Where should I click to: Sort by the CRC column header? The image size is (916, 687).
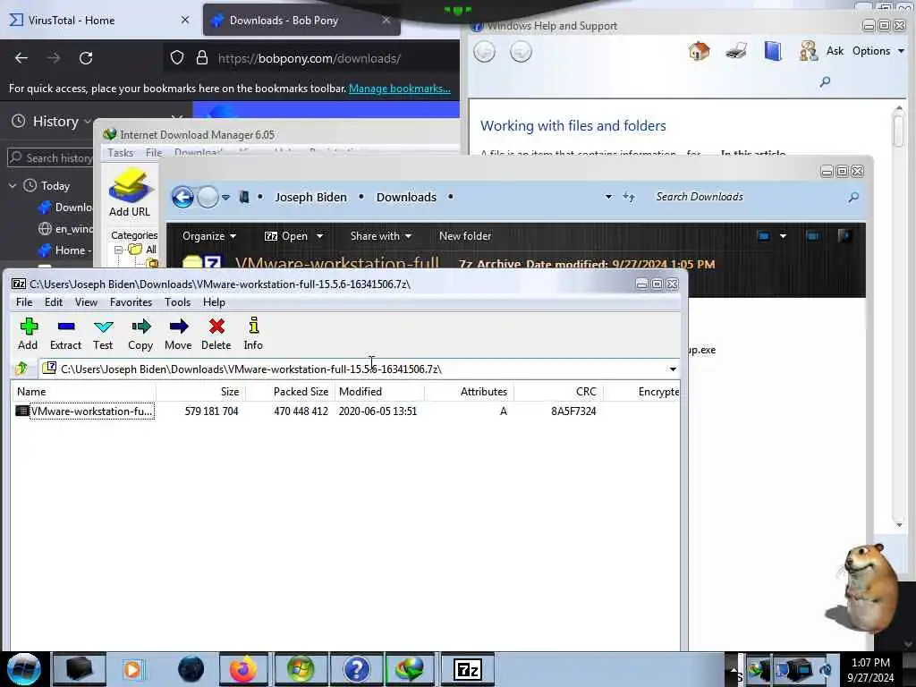[x=558, y=392]
